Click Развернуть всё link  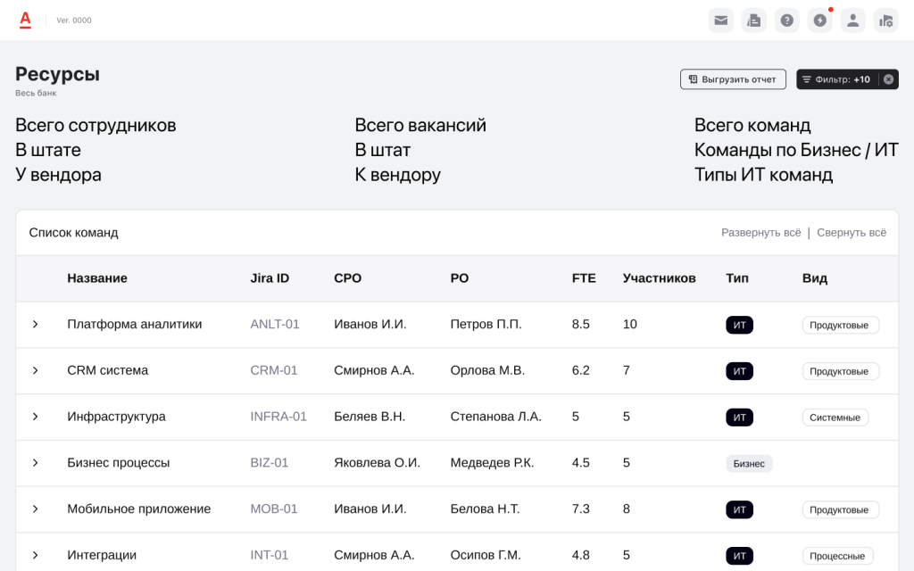(x=760, y=233)
